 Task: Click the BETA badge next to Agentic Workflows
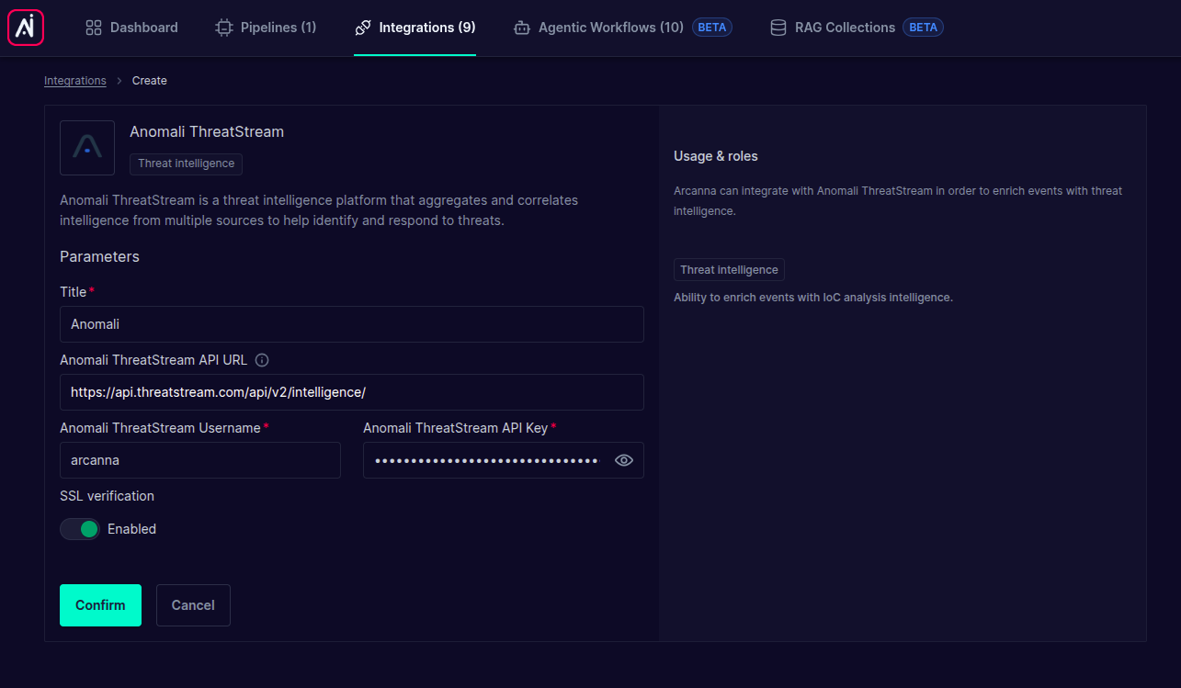pyautogui.click(x=712, y=28)
